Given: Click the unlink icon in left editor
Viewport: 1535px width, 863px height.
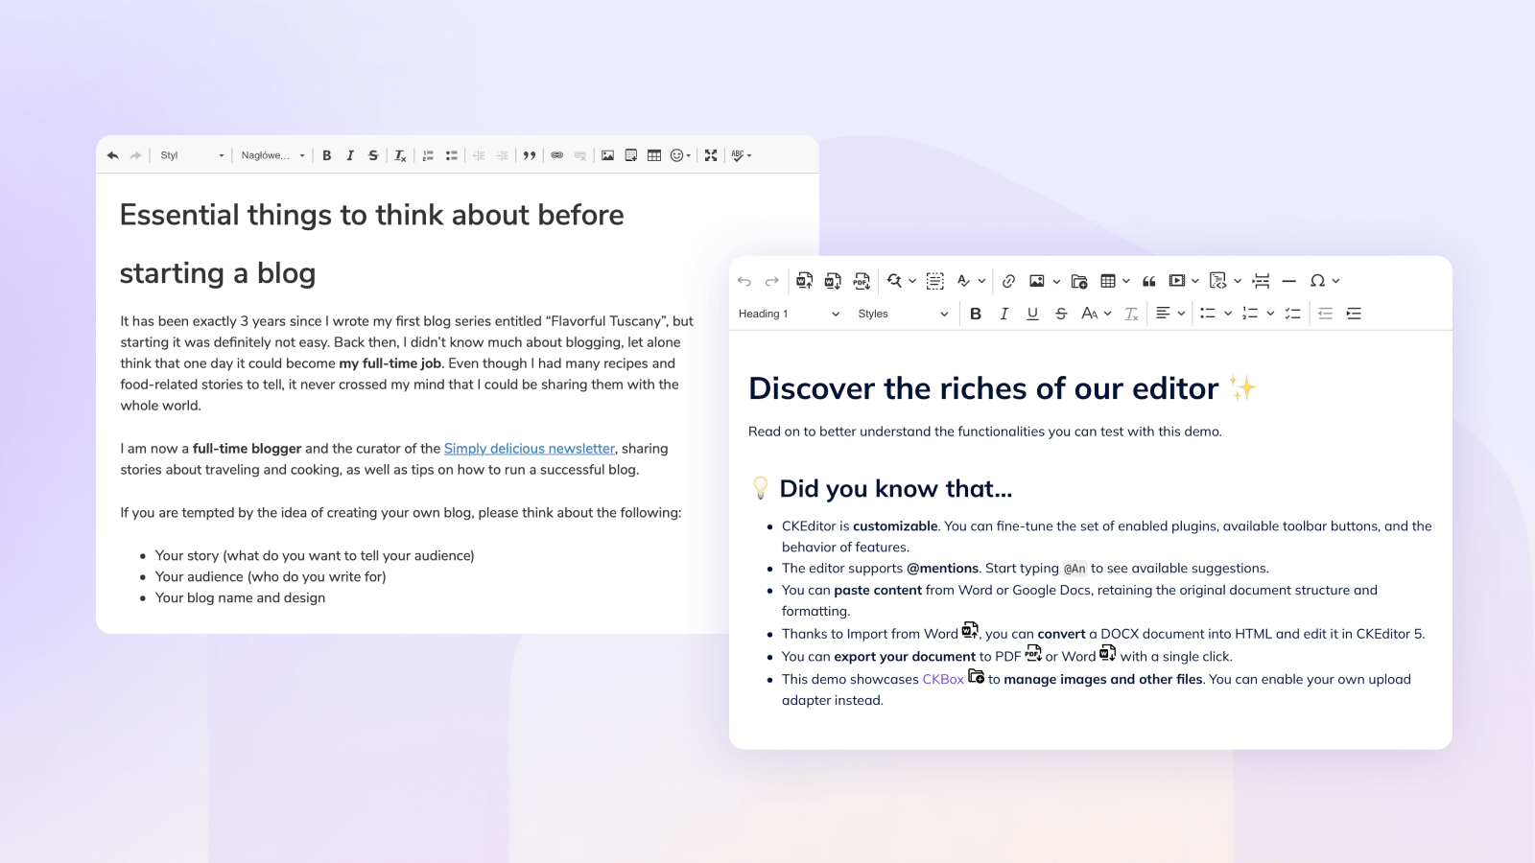Looking at the screenshot, I should point(580,155).
